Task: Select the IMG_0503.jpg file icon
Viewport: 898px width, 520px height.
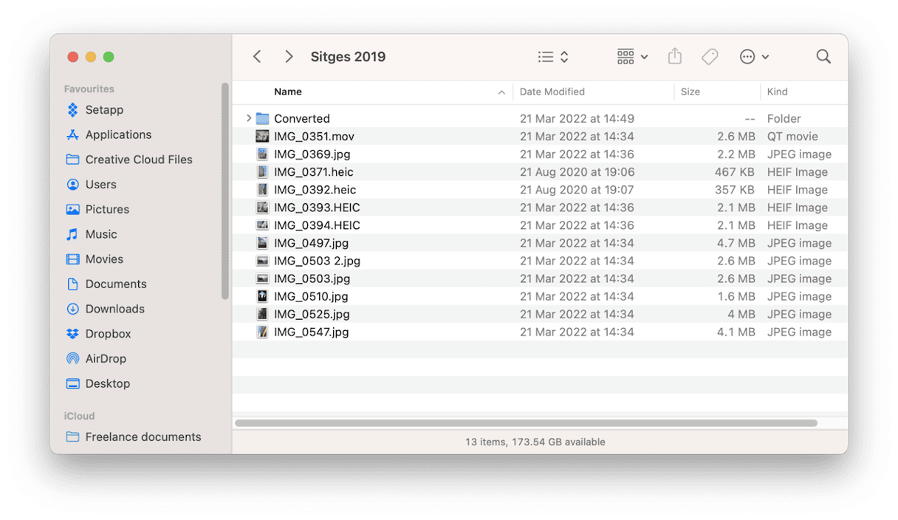Action: click(262, 278)
